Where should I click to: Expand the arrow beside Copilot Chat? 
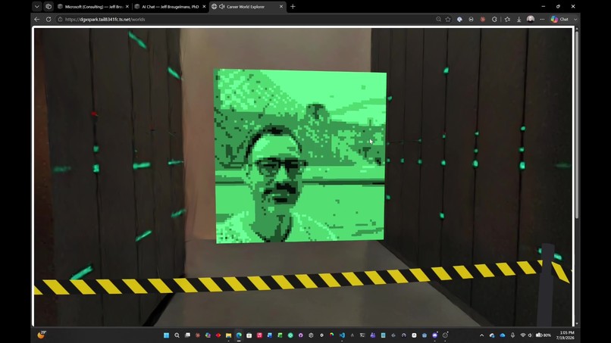tap(575, 19)
